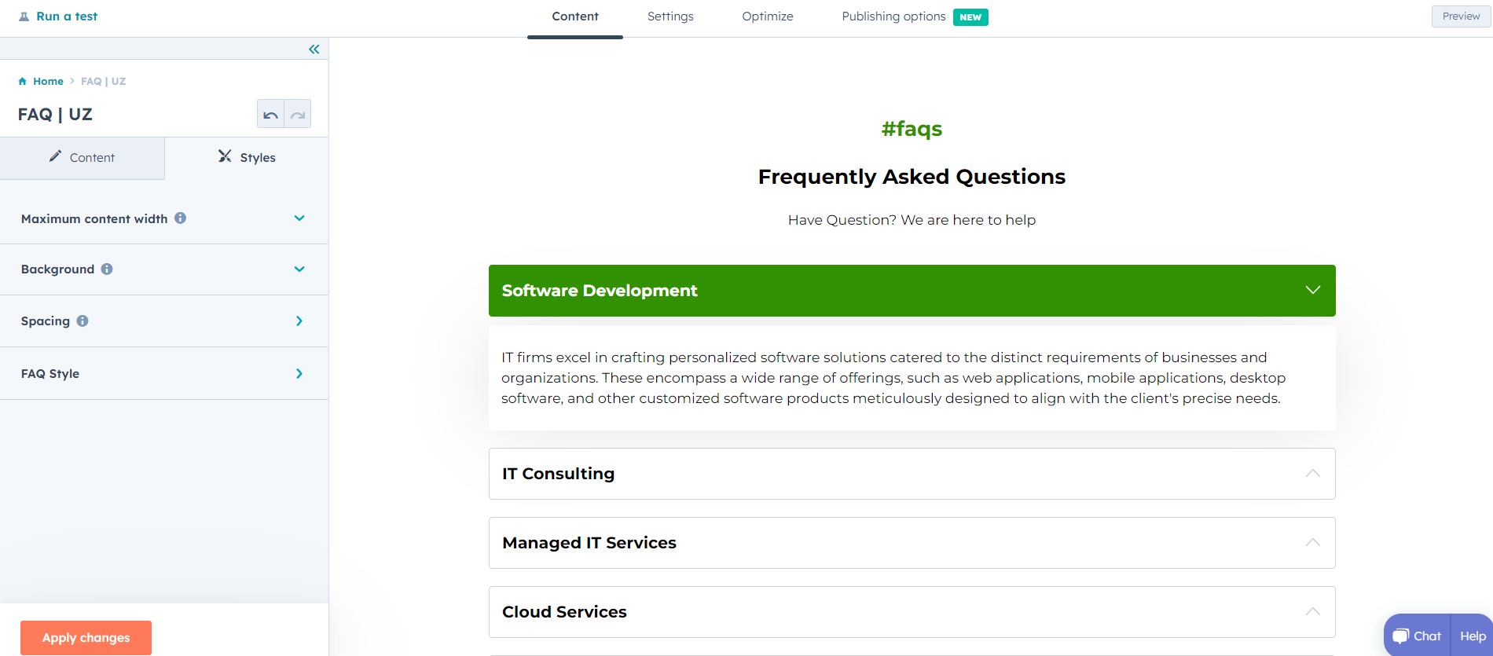Image resolution: width=1493 pixels, height=656 pixels.
Task: Expand the Maximum content width section
Action: [x=299, y=218]
